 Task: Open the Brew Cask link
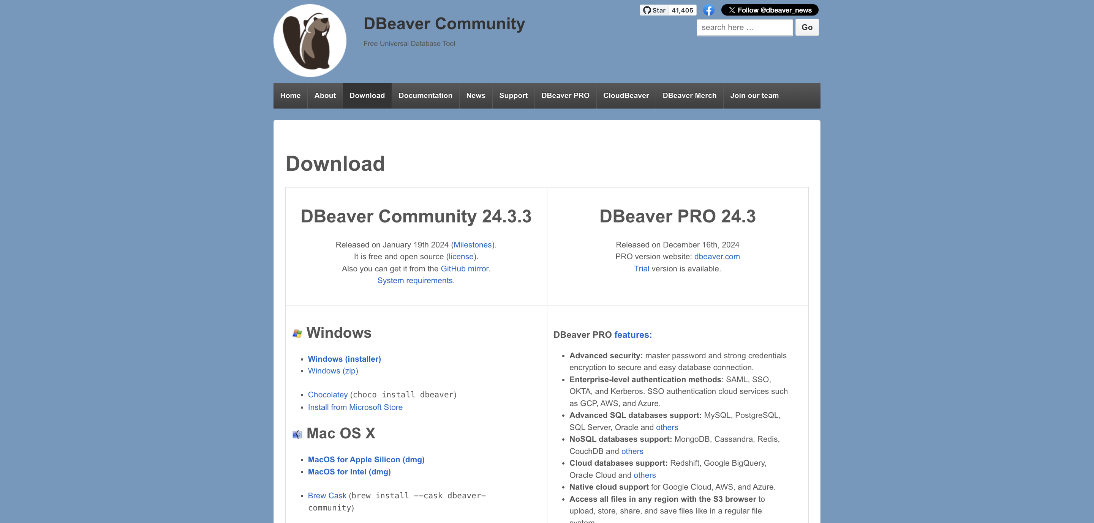point(327,495)
